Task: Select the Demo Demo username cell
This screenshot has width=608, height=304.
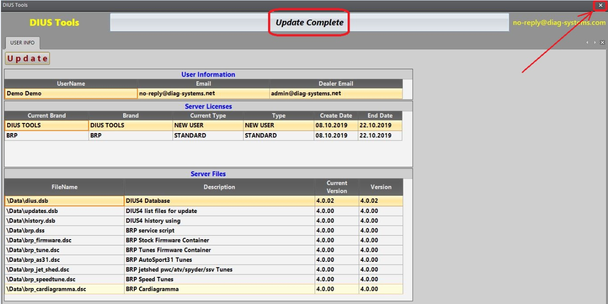Action: [71, 93]
